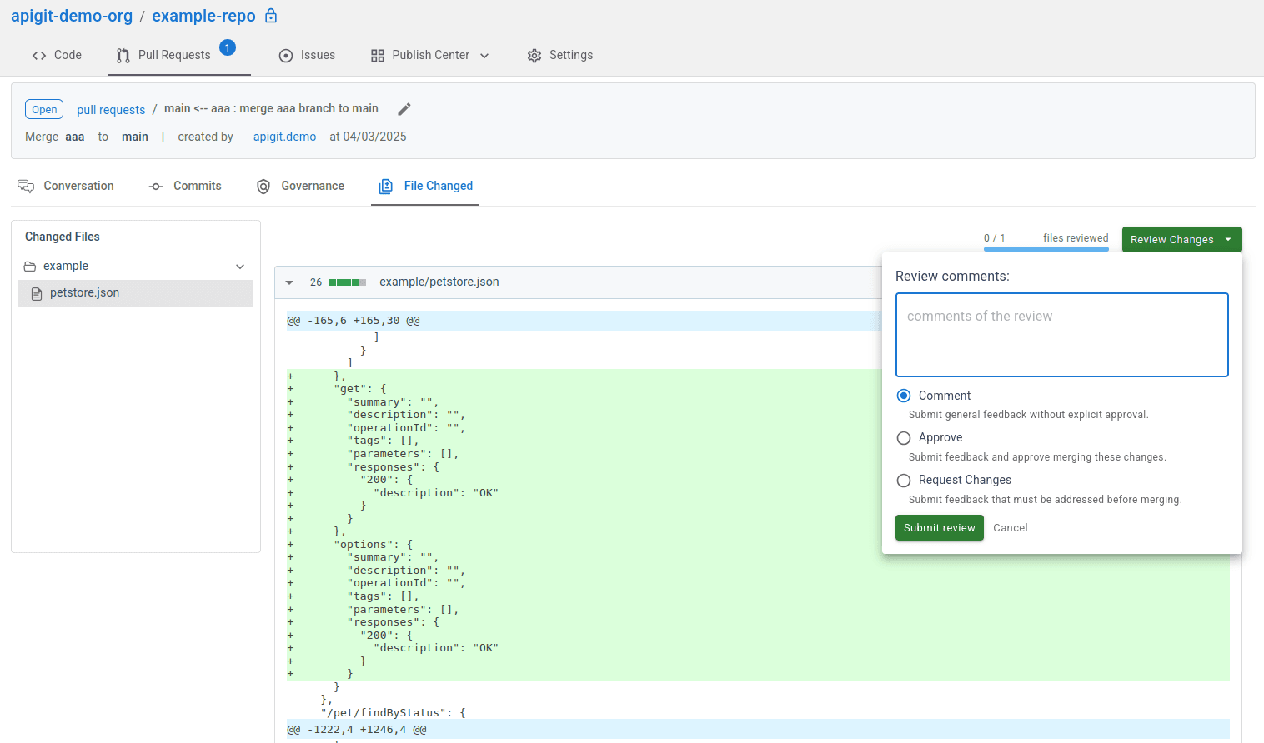Click into the review comments text box
This screenshot has width=1264, height=743.
click(x=1062, y=335)
